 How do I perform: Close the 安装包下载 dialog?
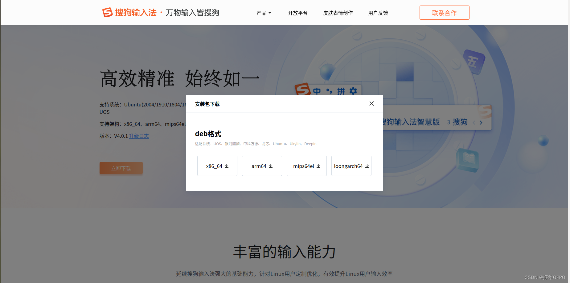(x=371, y=104)
